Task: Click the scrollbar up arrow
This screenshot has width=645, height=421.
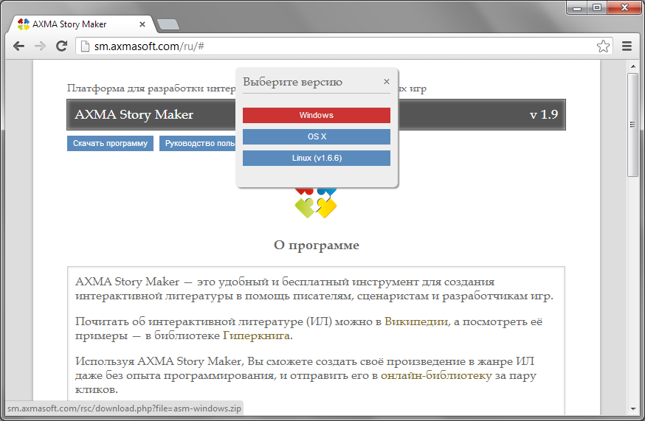Action: (632, 66)
